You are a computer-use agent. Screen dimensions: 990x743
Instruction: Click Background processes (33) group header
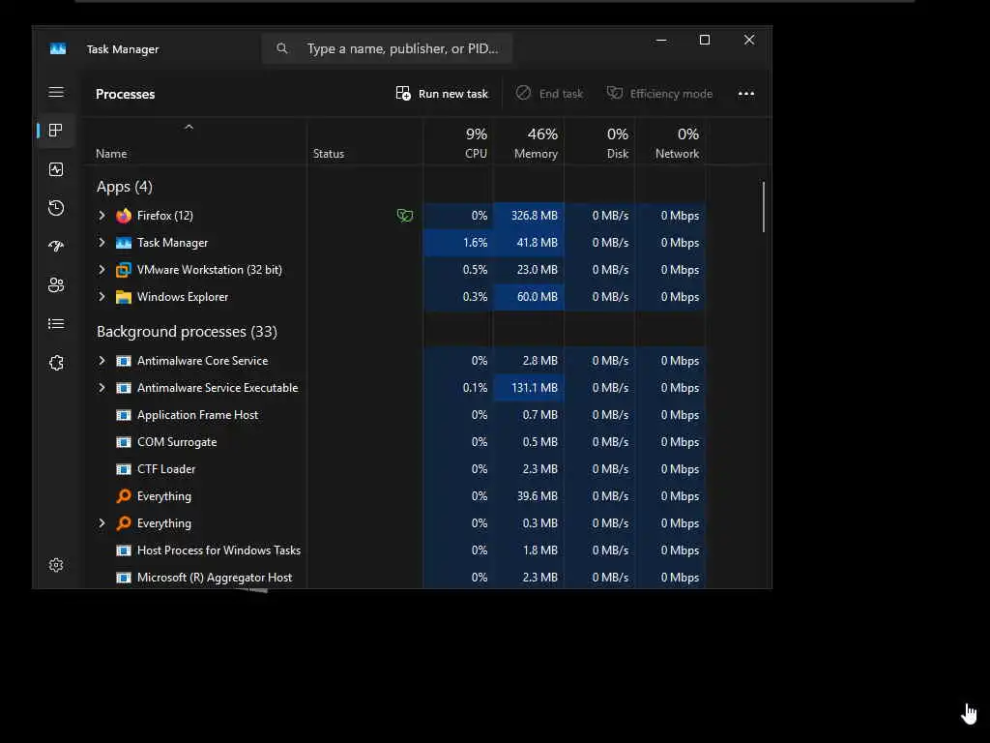(x=187, y=332)
